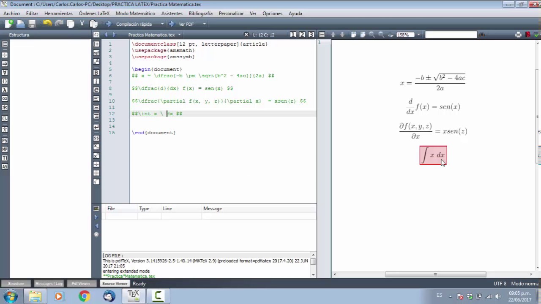
Task: Click the PDF search input field
Action: tap(451, 35)
